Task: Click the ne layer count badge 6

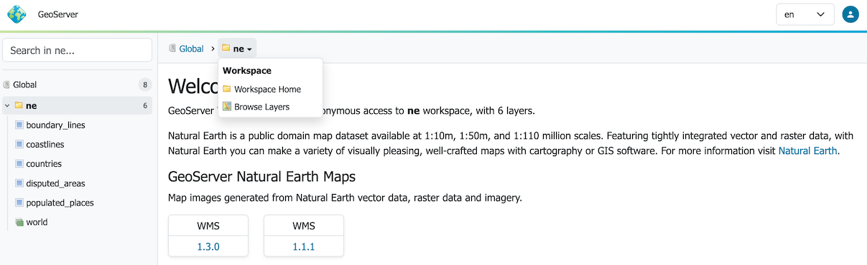Action: pyautogui.click(x=145, y=106)
